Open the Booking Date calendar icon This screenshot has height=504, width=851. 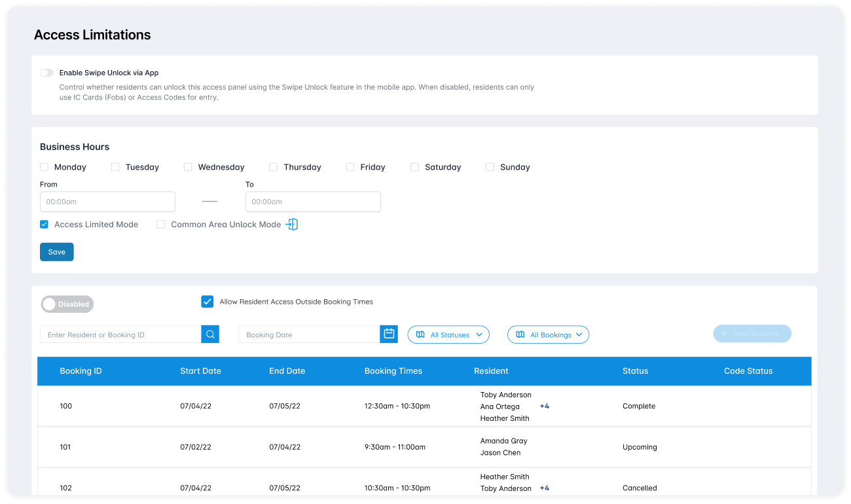pos(389,334)
